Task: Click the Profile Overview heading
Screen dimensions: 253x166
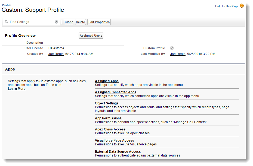Action: [20, 36]
